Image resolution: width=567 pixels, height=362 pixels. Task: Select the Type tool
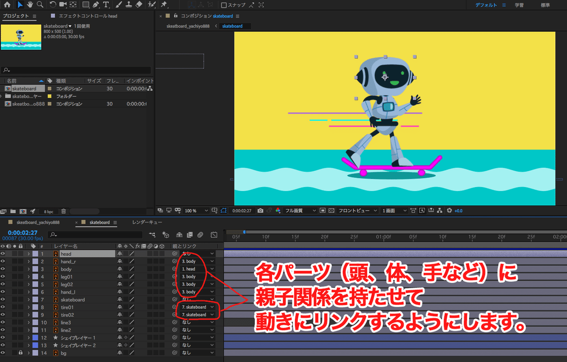coord(106,6)
